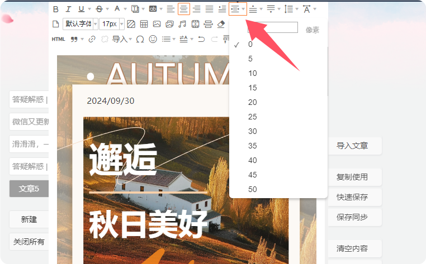Click the indent pixel value input field
The height and width of the screenshot is (264, 426).
point(272,27)
